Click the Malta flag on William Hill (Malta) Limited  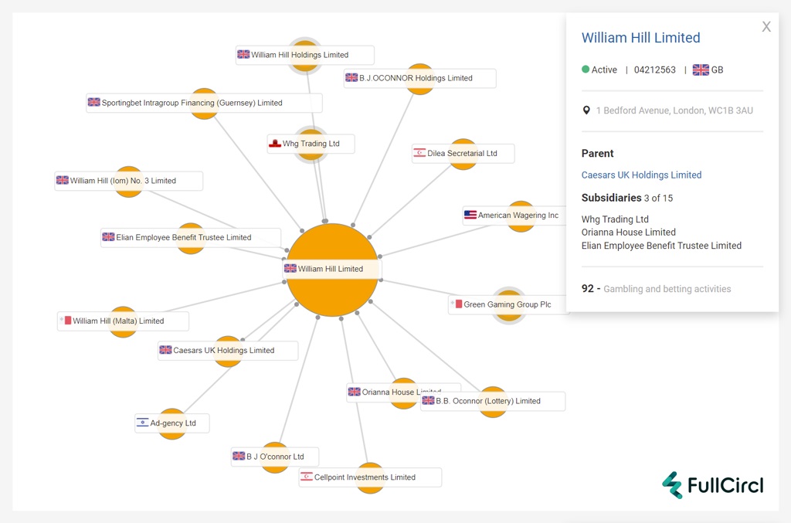pyautogui.click(x=65, y=321)
